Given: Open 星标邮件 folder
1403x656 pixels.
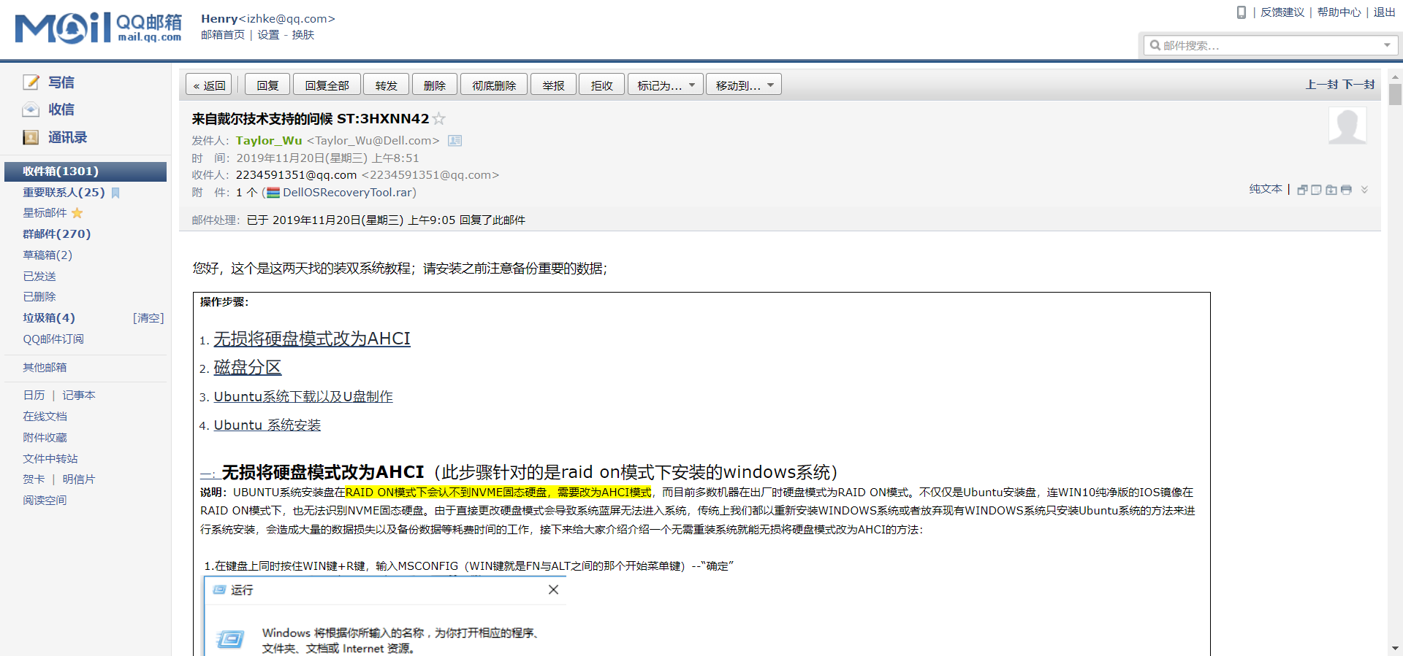Looking at the screenshot, I should click(x=45, y=213).
